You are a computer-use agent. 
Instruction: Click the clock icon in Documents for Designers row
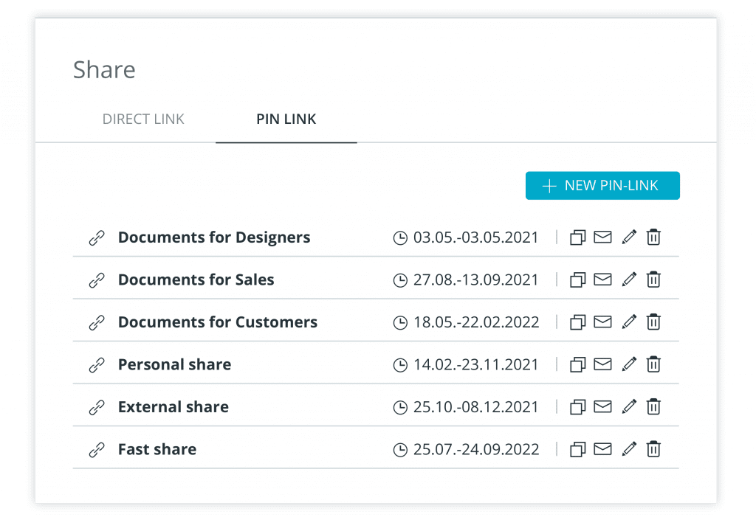coord(400,237)
